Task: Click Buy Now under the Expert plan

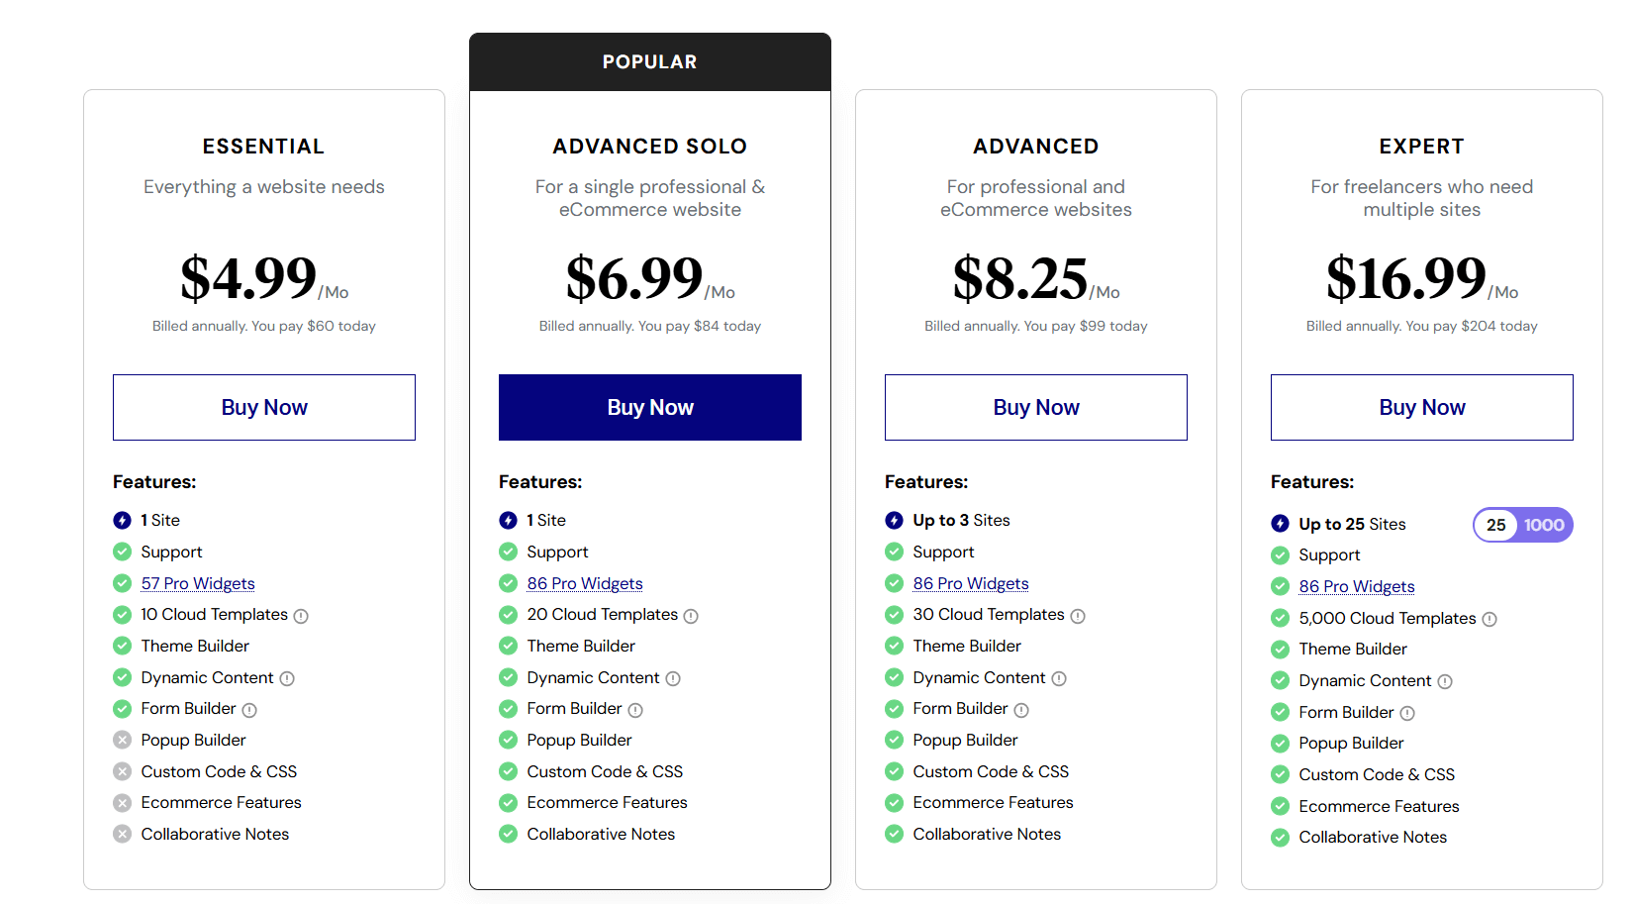Action: pos(1422,407)
